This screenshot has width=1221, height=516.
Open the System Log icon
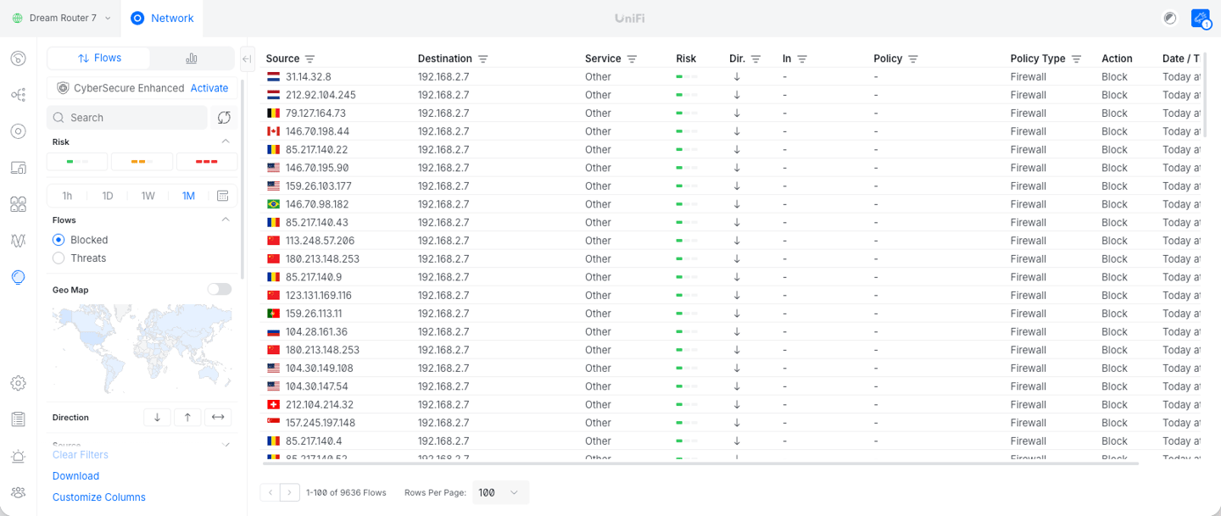click(18, 419)
